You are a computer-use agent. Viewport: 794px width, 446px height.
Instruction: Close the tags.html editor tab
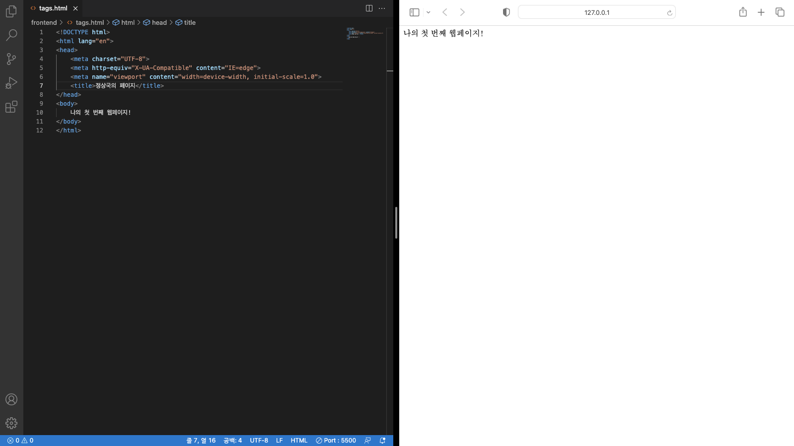(x=75, y=8)
